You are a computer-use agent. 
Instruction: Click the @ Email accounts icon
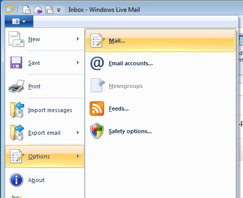point(97,63)
